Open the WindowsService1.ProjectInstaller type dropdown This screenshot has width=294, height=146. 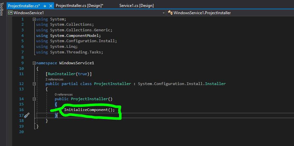230,13
